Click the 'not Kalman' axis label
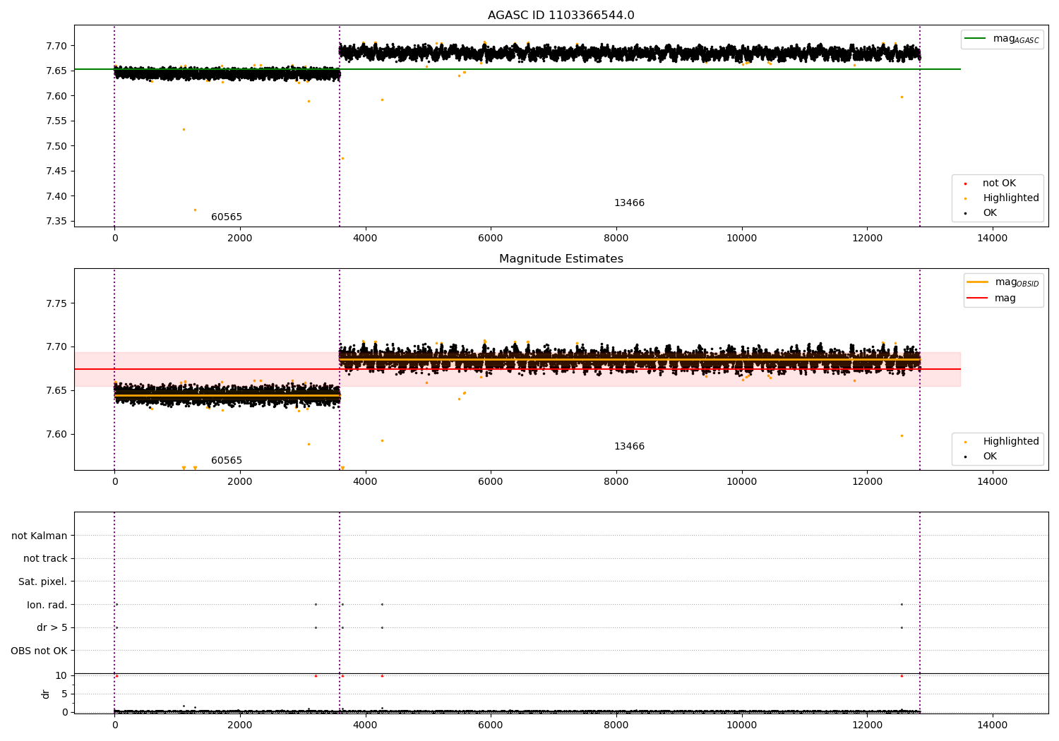Image resolution: width=1059 pixels, height=741 pixels. click(x=40, y=536)
